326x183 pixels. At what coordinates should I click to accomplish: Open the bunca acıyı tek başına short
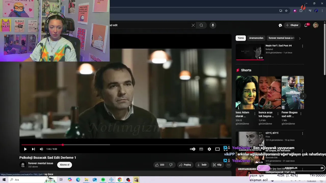pos(270,93)
